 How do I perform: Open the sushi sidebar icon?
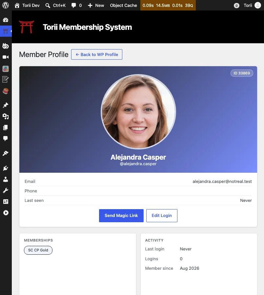coord(6,91)
